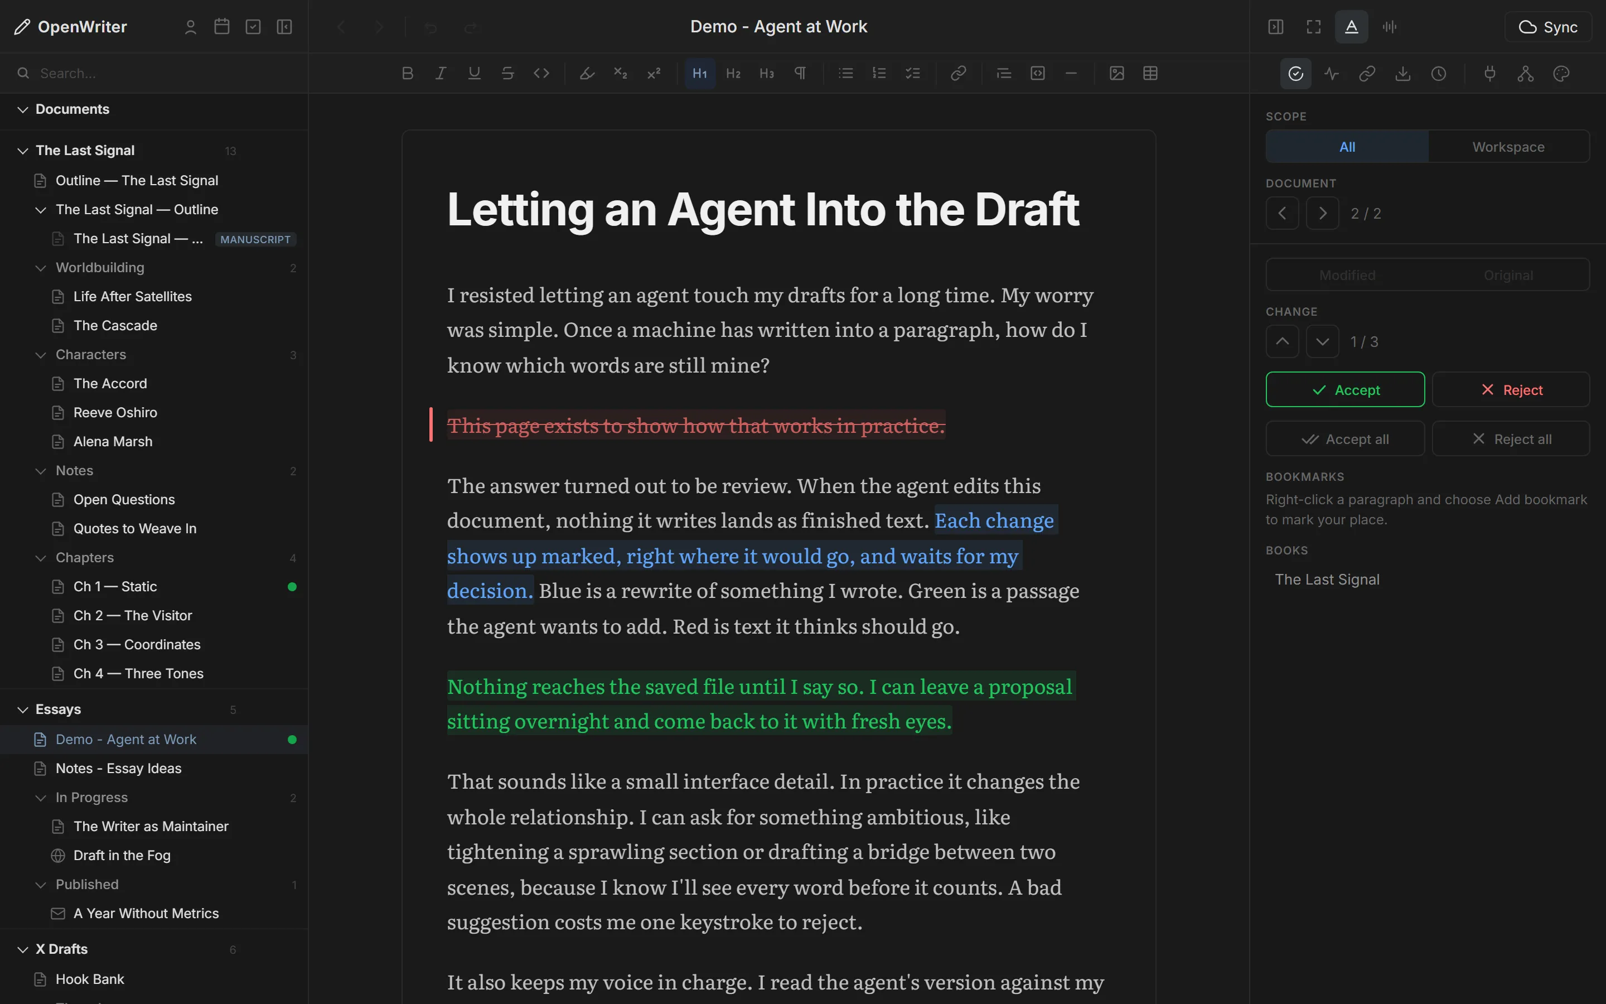Apply strikethrough formatting
1606x1004 pixels.
tap(507, 73)
